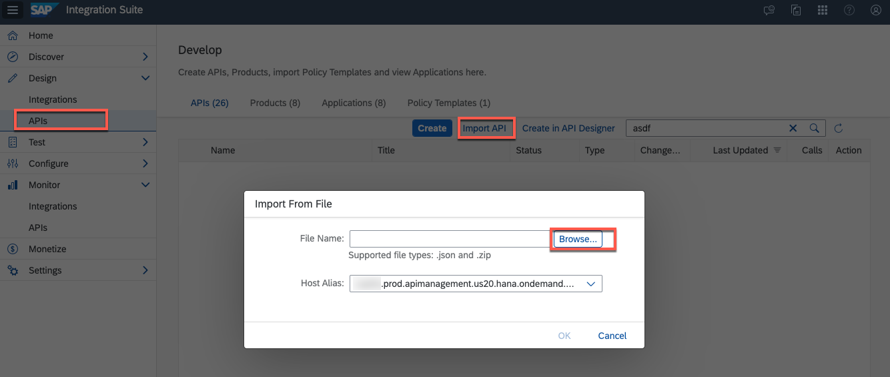Click the Type column header

tap(595, 150)
